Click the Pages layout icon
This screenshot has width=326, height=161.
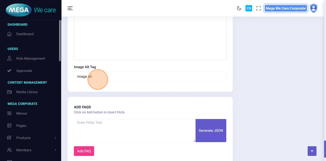(x=9, y=126)
